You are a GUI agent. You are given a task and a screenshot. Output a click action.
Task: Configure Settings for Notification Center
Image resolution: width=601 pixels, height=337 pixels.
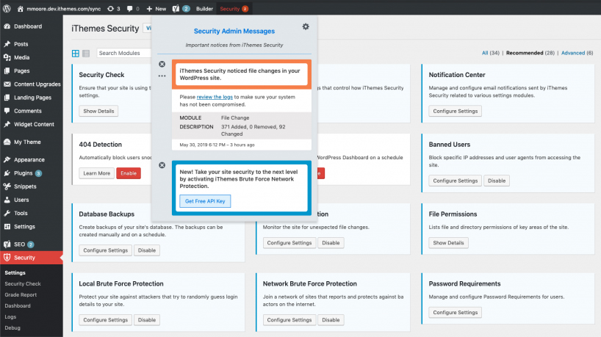coord(455,111)
